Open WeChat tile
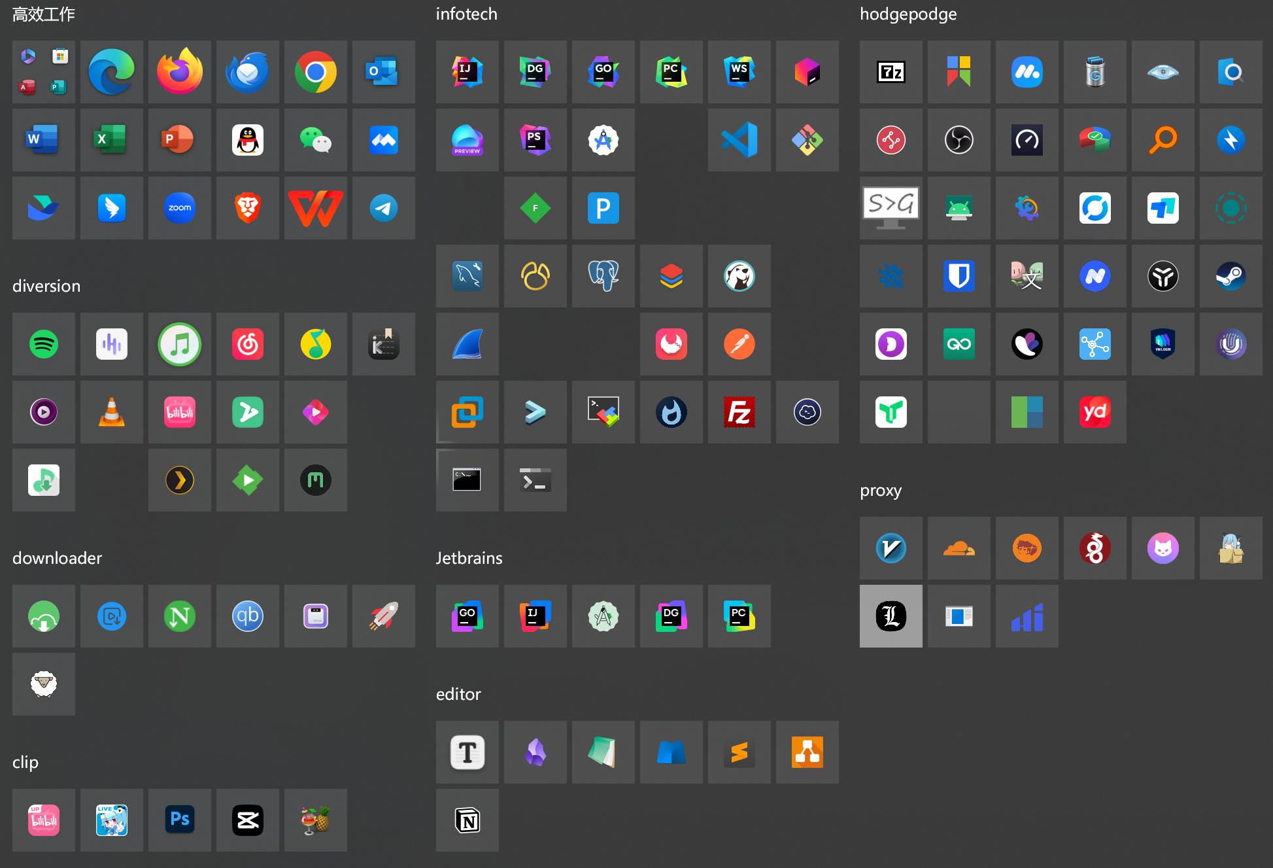Screen dimensions: 1273x868 (316, 140)
